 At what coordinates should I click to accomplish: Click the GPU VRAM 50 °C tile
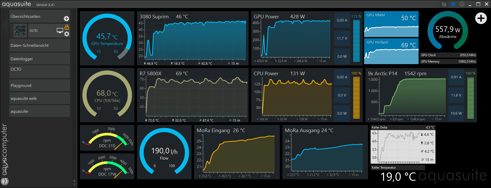point(391,24)
